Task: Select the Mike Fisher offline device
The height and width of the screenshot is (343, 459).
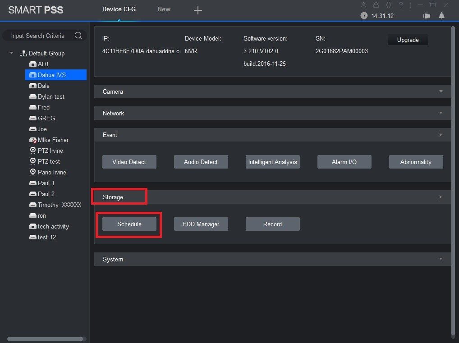Action: tap(53, 140)
